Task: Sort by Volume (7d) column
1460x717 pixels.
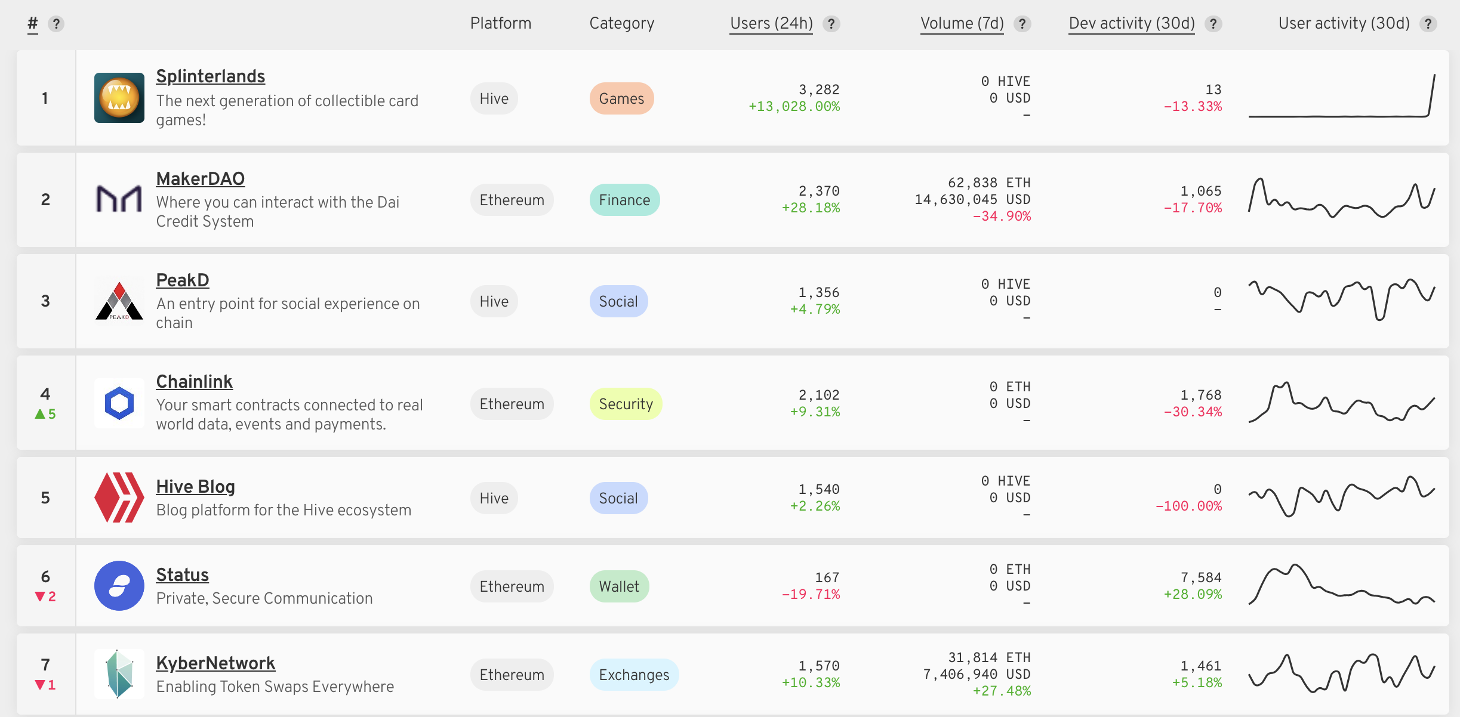Action: pos(962,24)
